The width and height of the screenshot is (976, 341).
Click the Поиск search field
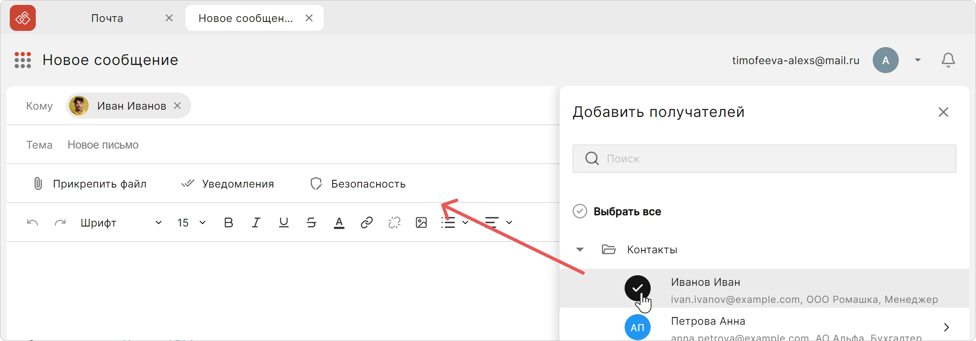(x=765, y=159)
